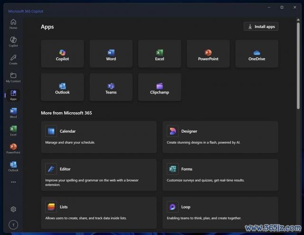Select the Apps sidebar item
304x235 pixels.
click(x=13, y=95)
